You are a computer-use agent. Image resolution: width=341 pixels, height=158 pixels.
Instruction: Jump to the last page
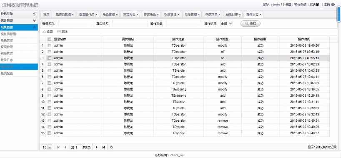[103, 147]
